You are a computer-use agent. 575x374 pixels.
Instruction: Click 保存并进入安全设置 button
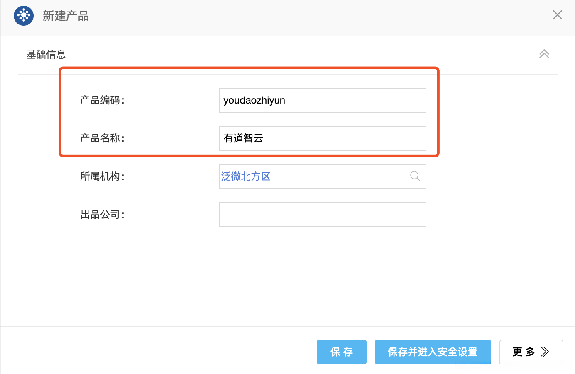coord(433,352)
